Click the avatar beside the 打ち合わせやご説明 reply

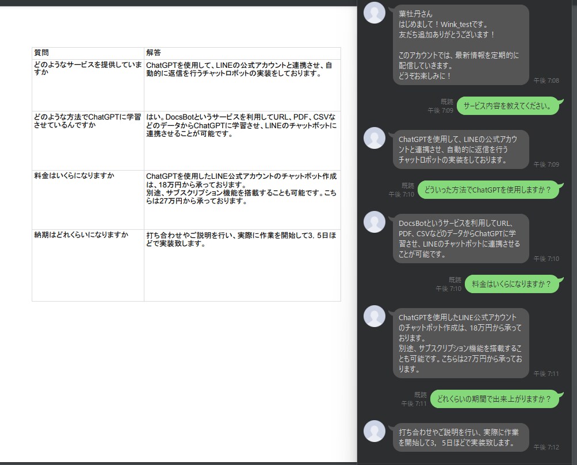point(375,431)
